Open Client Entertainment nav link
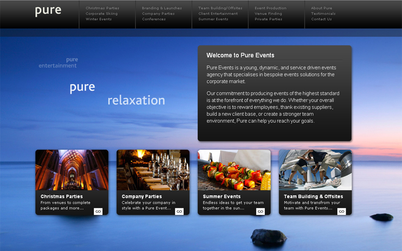 point(218,14)
